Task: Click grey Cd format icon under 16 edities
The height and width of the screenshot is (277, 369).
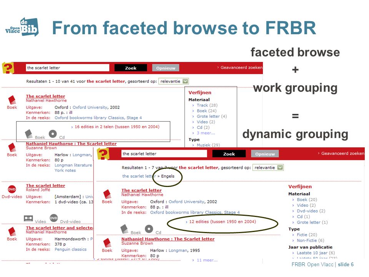Action: pos(53,134)
